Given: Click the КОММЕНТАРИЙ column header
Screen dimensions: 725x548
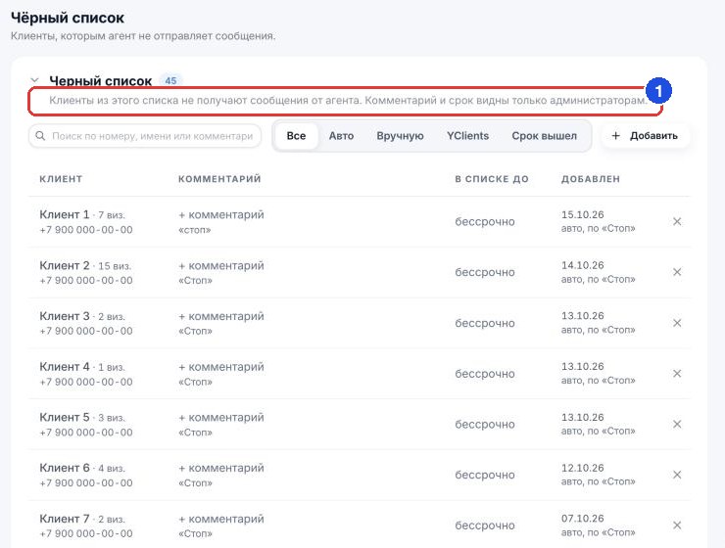Looking at the screenshot, I should 219,179.
